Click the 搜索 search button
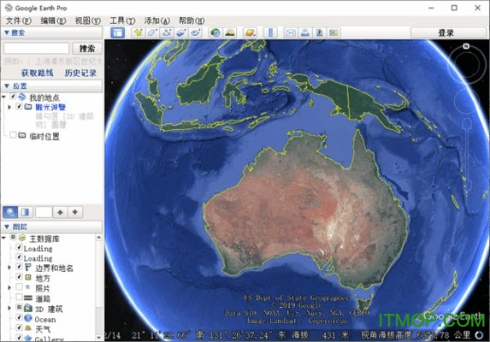 pyautogui.click(x=87, y=49)
